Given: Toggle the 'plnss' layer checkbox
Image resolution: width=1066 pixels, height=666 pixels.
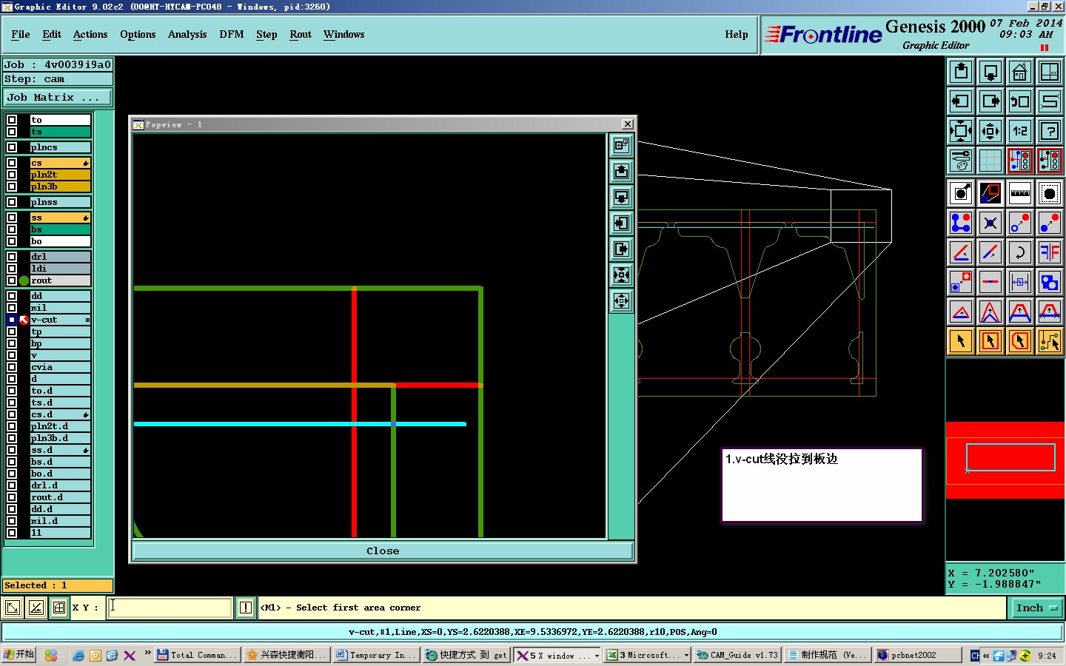Looking at the screenshot, I should pyautogui.click(x=12, y=202).
